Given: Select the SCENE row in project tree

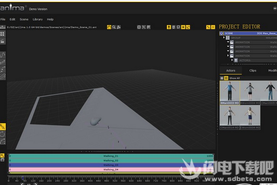Looking at the screenshot, I should point(248,33).
